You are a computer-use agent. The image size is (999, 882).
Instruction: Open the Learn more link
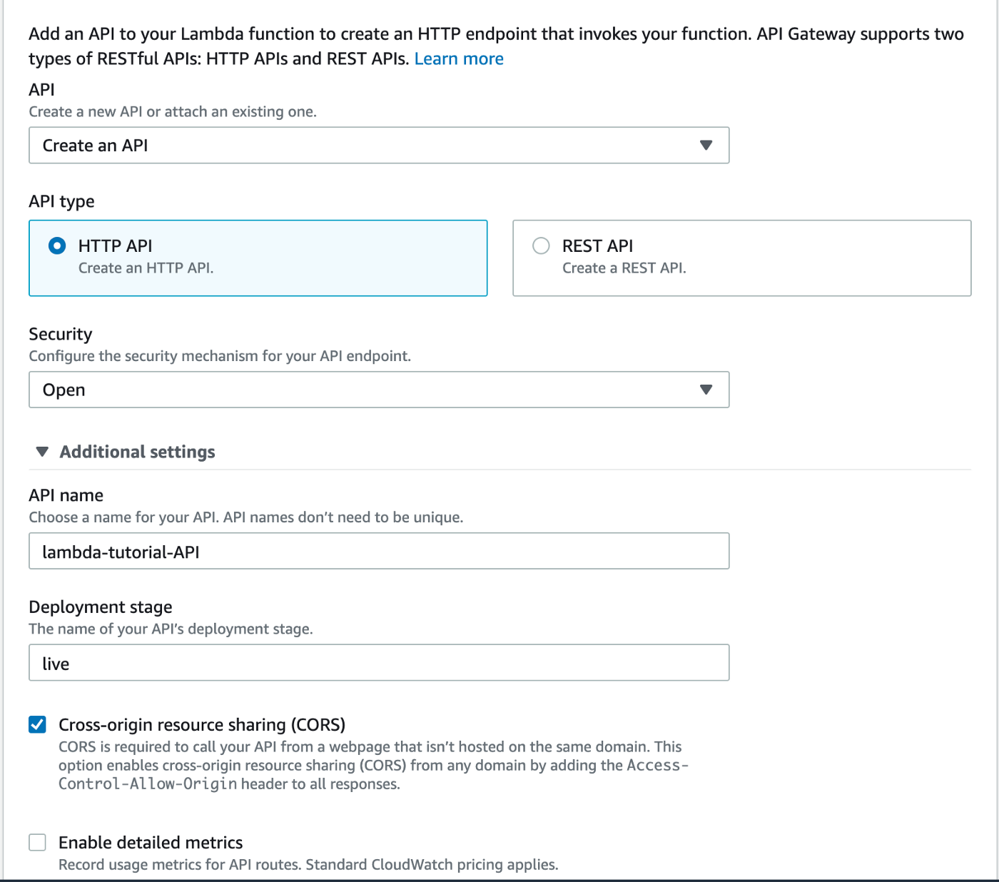pyautogui.click(x=459, y=59)
